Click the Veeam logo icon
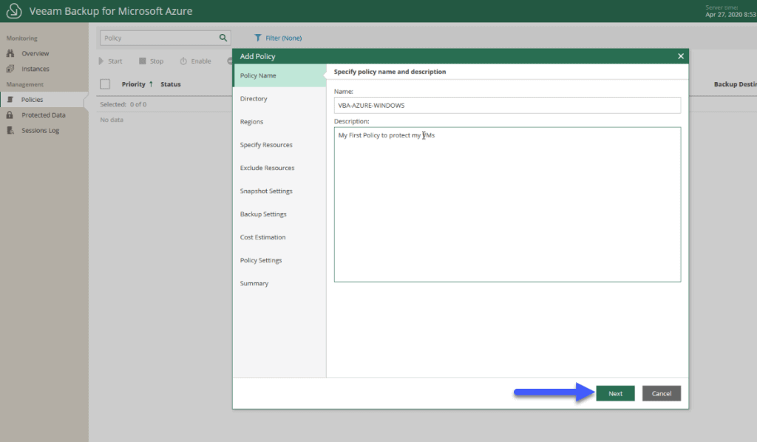The image size is (757, 442). click(14, 10)
